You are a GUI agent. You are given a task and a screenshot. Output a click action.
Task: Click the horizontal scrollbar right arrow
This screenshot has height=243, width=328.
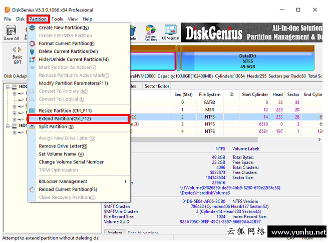pyautogui.click(x=319, y=139)
